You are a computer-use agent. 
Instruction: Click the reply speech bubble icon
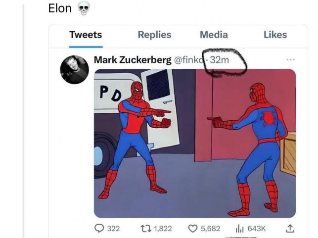pos(99,228)
